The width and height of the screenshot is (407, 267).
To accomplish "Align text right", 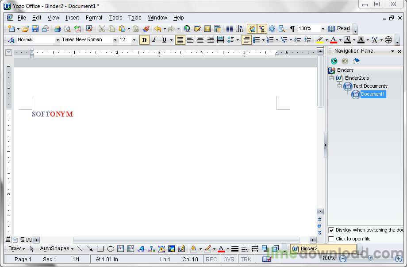I will click(211, 40).
